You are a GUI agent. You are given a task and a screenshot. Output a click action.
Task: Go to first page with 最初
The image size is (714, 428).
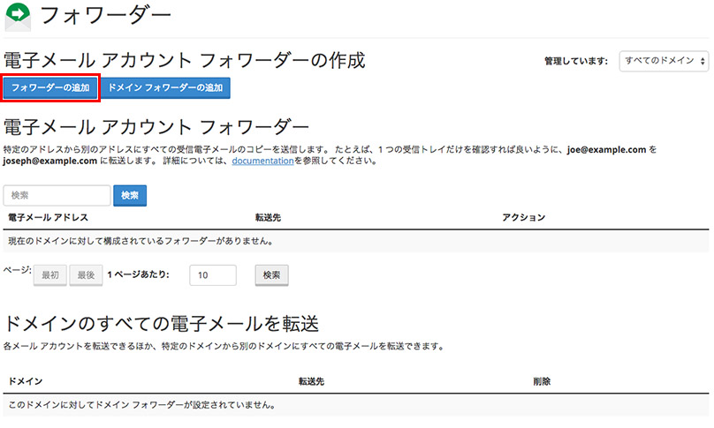coord(49,275)
